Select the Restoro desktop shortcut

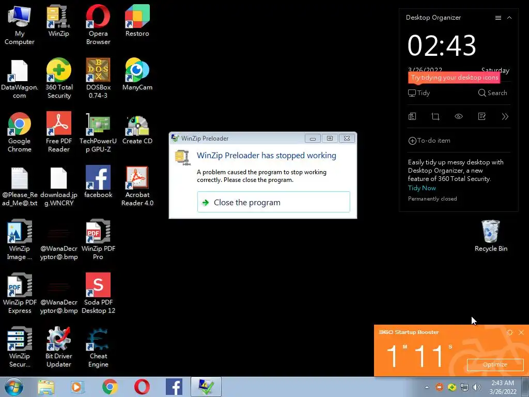(137, 20)
